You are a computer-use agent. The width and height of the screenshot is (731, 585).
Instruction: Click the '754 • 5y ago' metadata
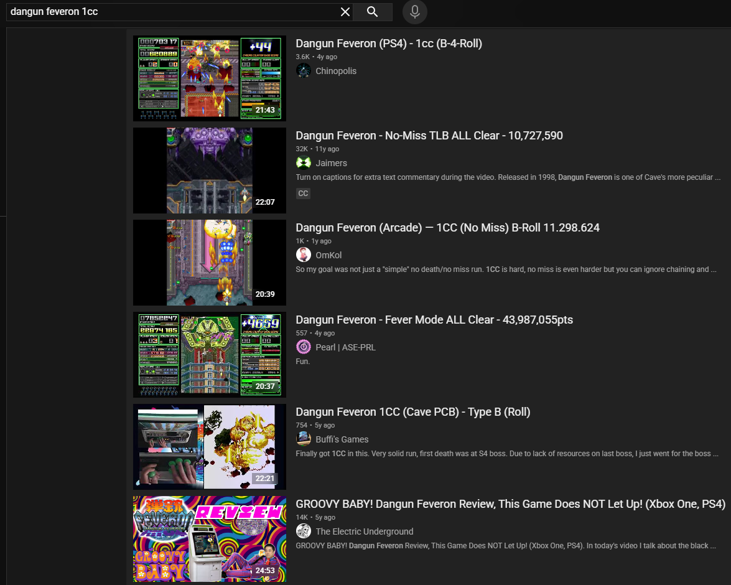315,425
